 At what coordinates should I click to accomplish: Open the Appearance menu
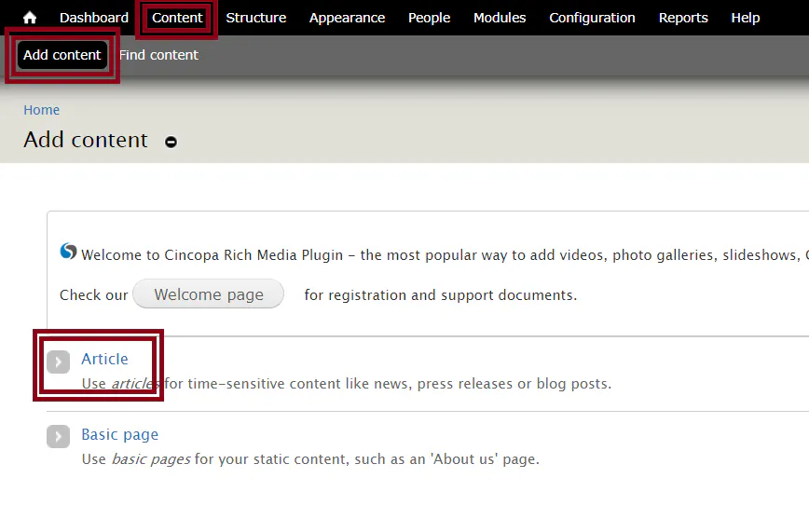coord(347,18)
